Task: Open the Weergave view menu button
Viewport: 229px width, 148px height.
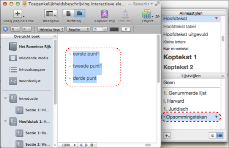Action: pyautogui.click(x=51, y=14)
